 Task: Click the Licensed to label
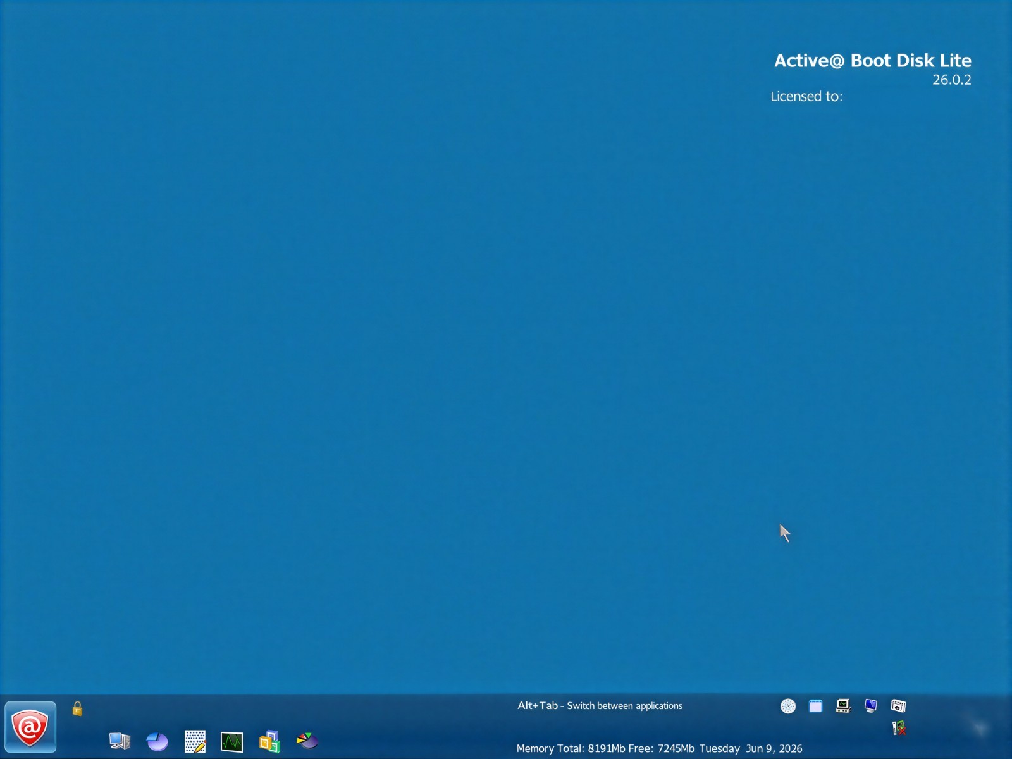806,97
